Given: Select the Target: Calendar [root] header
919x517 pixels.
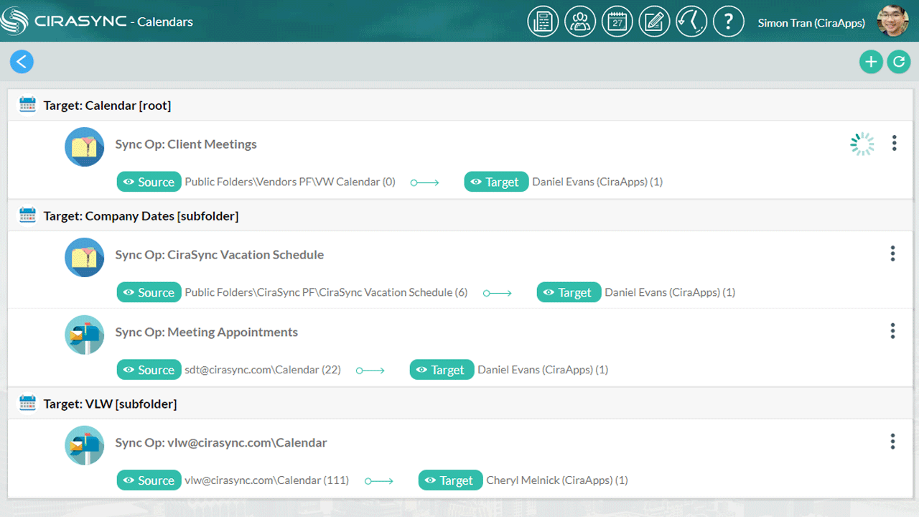Looking at the screenshot, I should click(107, 106).
